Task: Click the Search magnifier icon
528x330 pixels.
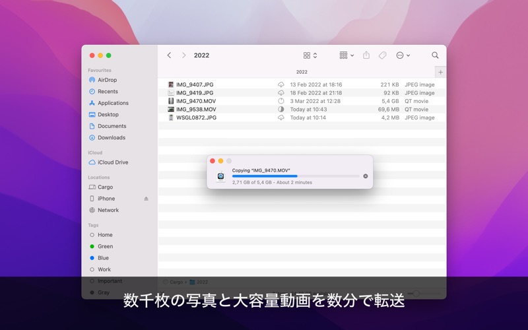Action: click(435, 55)
